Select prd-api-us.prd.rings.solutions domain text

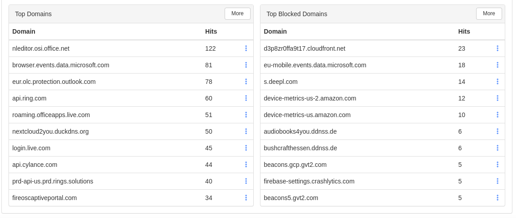[52, 182]
